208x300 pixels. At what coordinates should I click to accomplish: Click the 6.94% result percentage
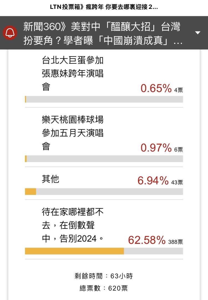(153, 181)
